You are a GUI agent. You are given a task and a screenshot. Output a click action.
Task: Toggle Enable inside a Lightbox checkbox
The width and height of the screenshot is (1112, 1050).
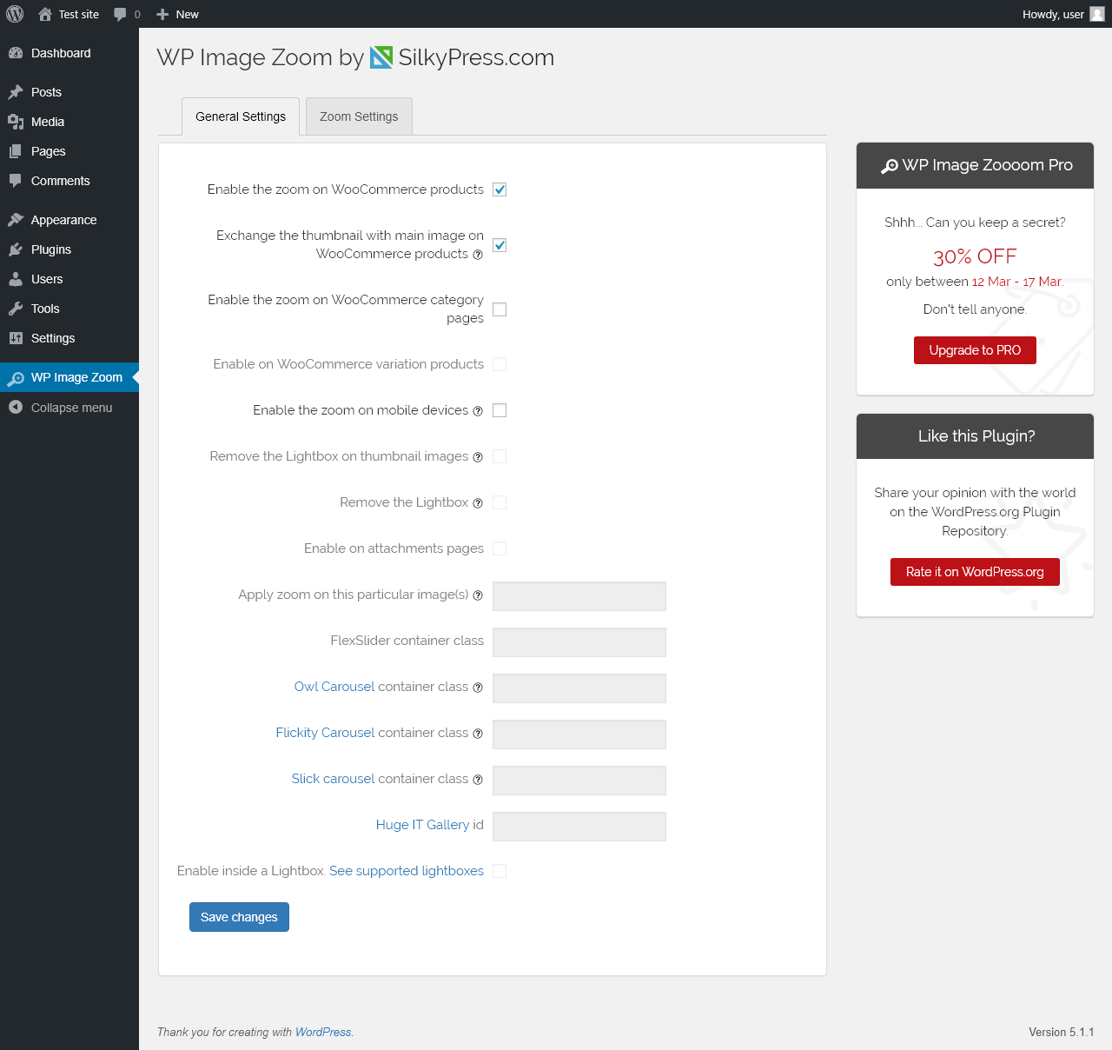click(x=500, y=871)
